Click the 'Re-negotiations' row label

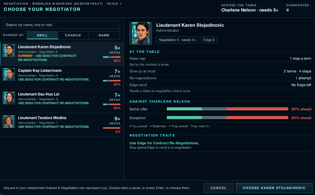click(143, 78)
